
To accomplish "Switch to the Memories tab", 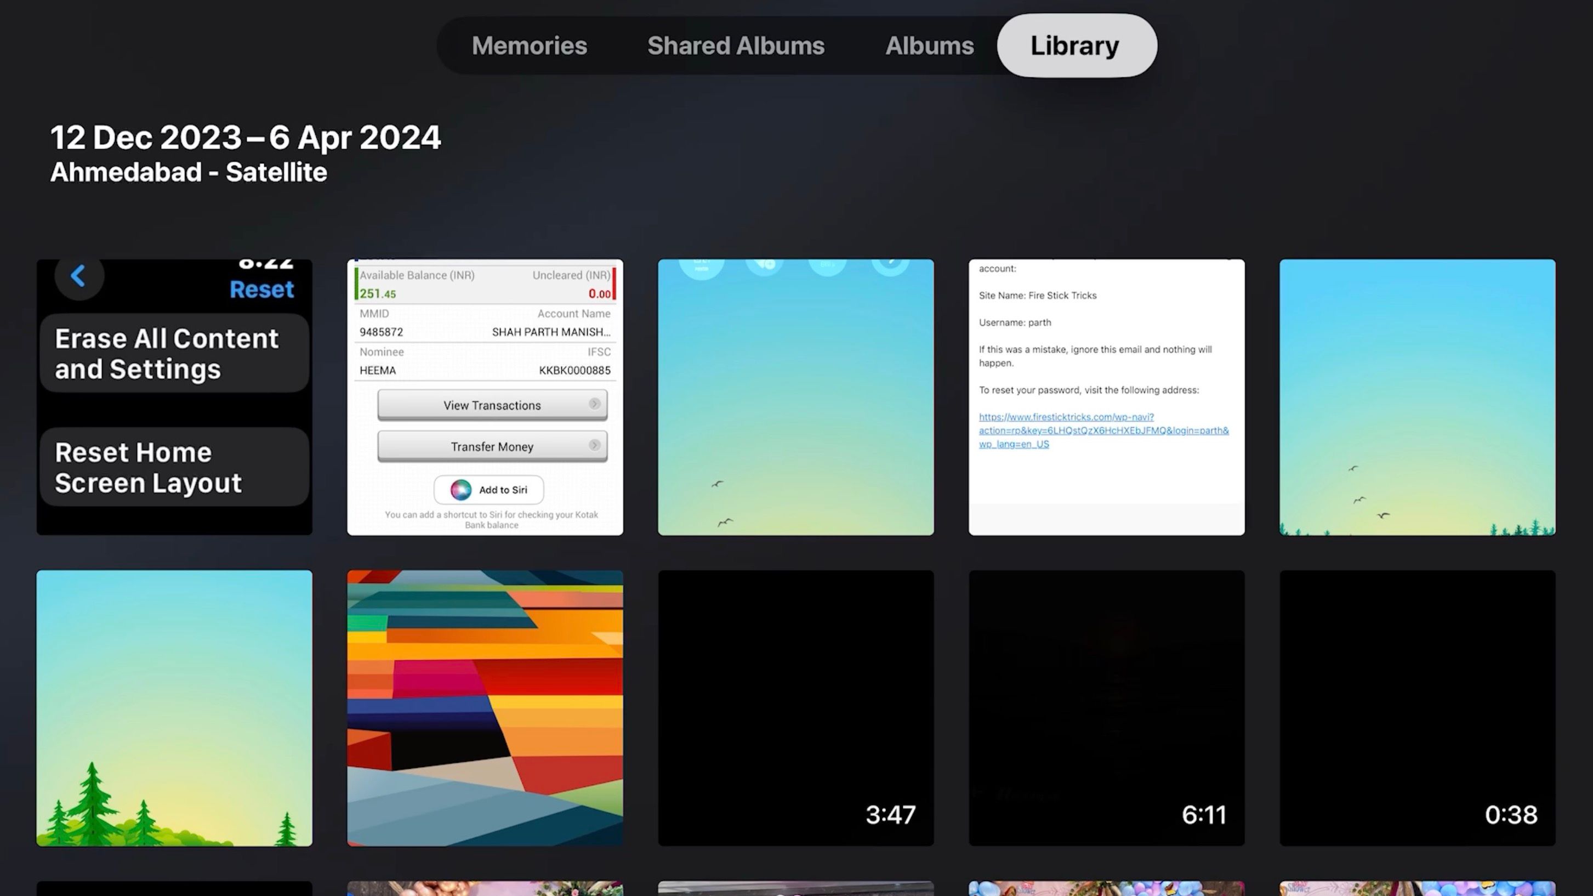I will (528, 45).
